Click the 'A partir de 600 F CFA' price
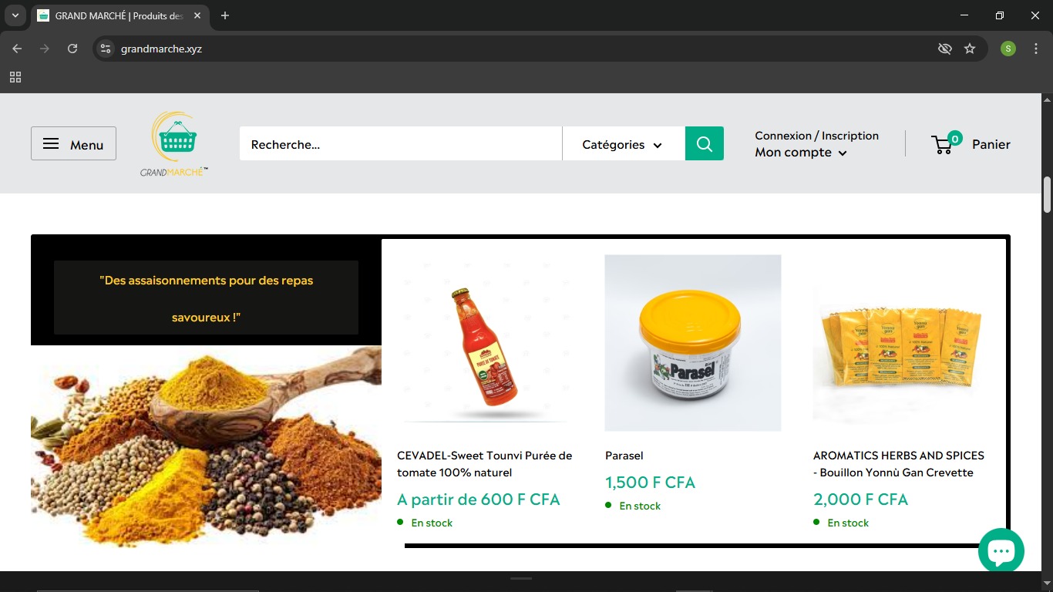Viewport: 1053px width, 592px height. pyautogui.click(x=479, y=499)
